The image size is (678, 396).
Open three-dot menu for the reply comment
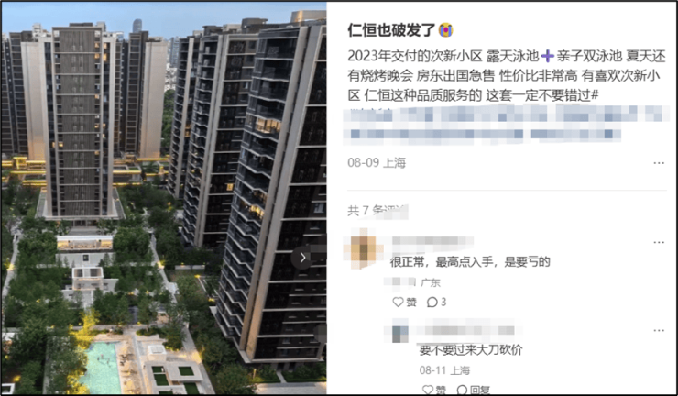(x=659, y=331)
